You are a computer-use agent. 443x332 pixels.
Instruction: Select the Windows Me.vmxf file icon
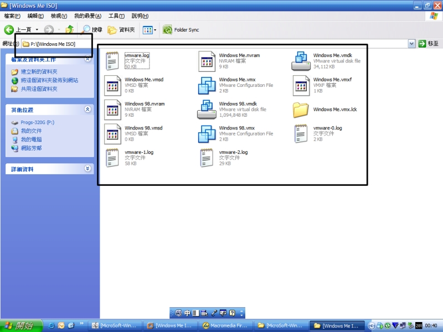tap(301, 85)
